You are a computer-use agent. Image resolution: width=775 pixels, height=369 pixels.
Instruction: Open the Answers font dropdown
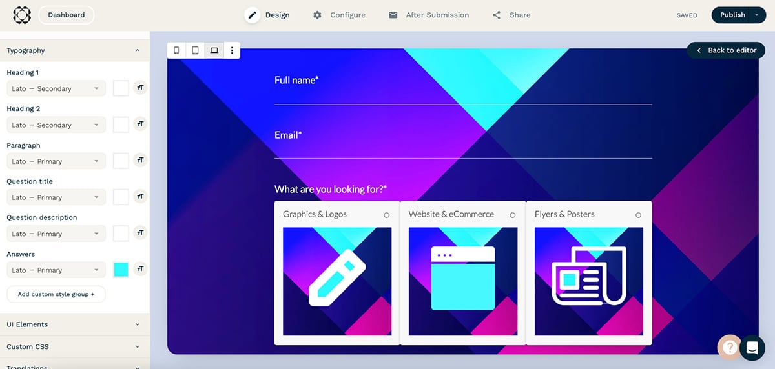point(56,270)
